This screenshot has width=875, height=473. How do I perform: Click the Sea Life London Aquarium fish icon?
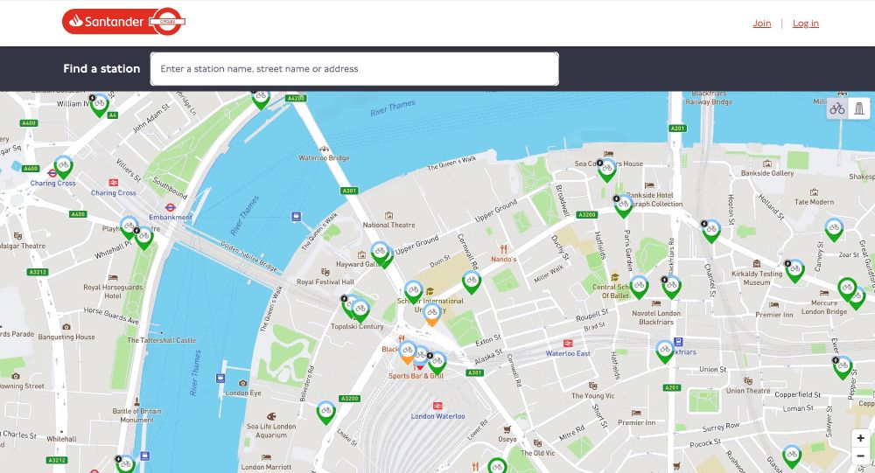[271, 417]
